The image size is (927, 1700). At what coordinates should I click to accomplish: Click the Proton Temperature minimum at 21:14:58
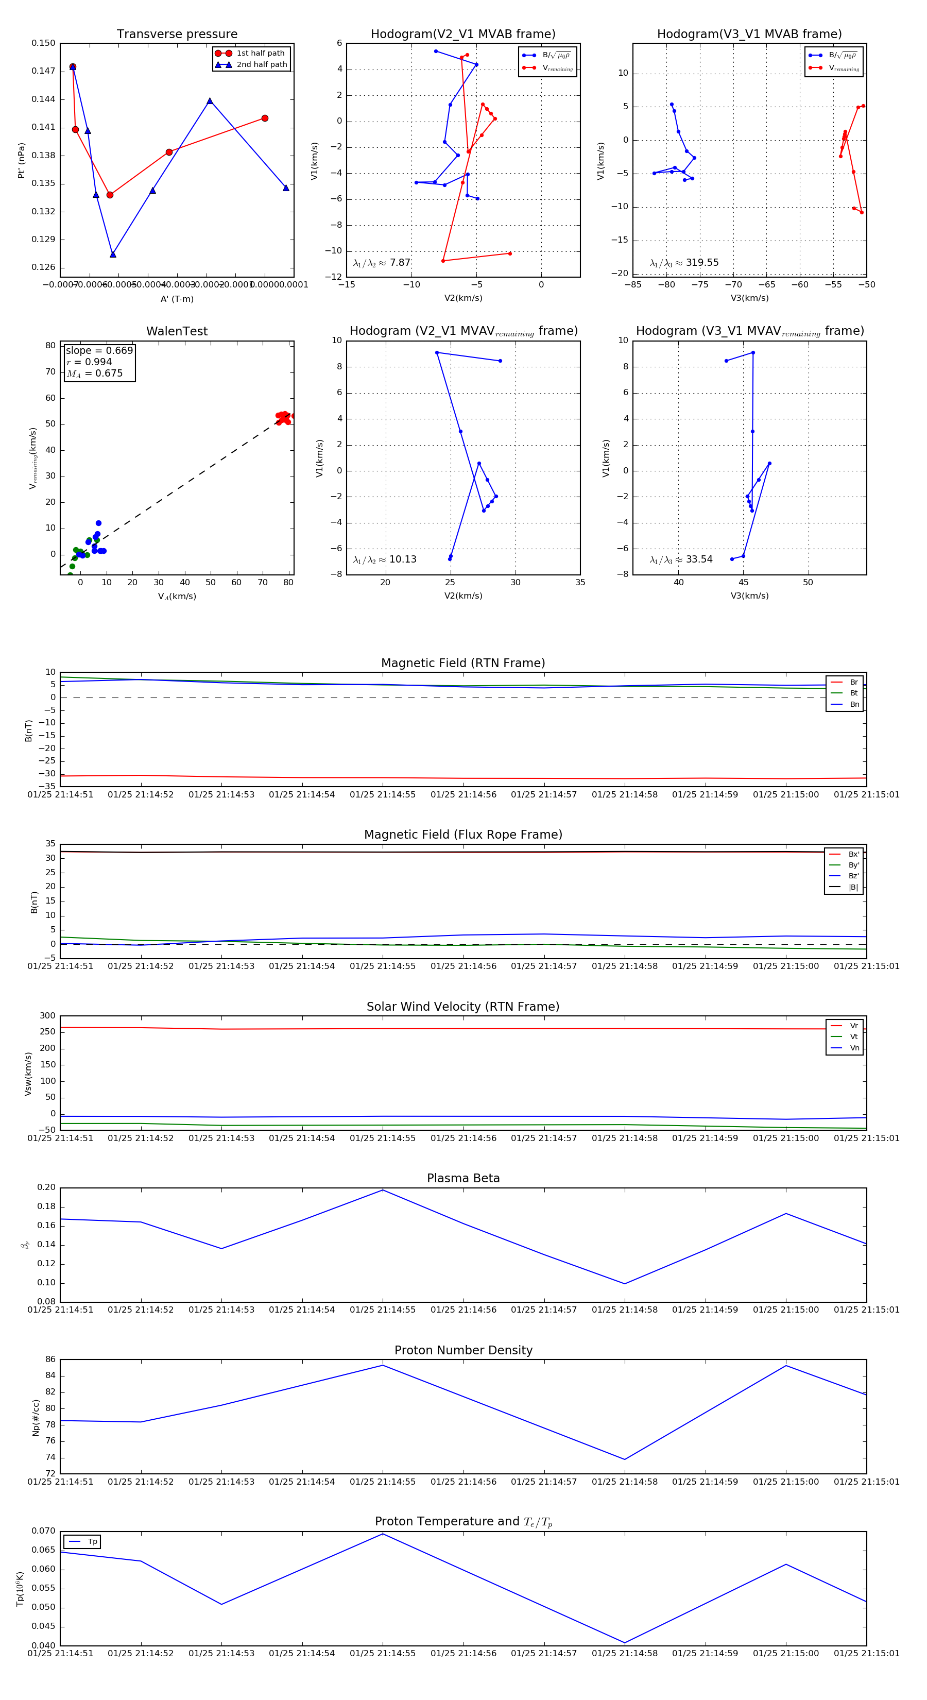click(x=625, y=1643)
